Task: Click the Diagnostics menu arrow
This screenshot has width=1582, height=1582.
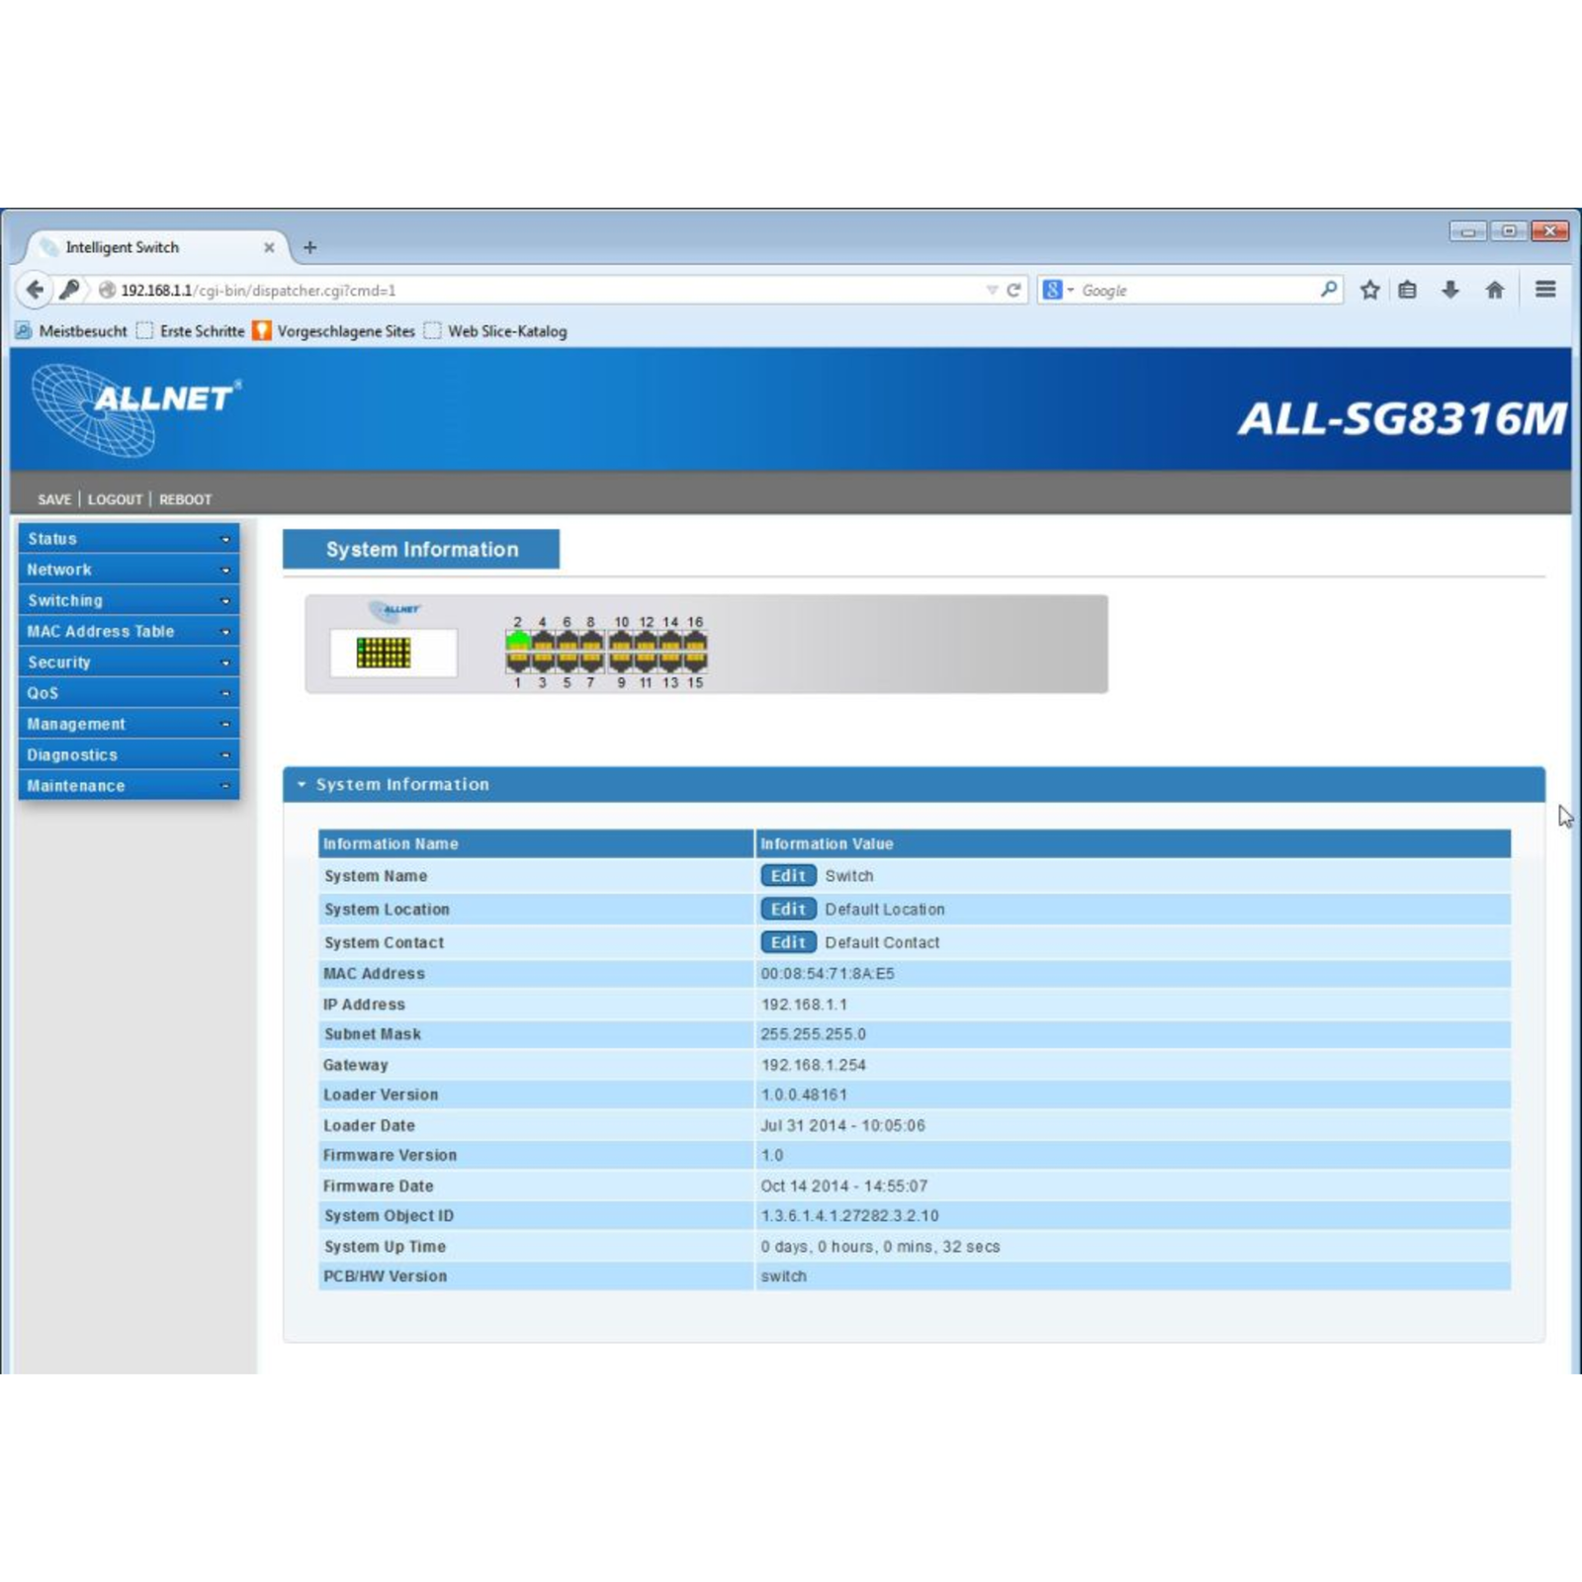Action: click(x=224, y=754)
